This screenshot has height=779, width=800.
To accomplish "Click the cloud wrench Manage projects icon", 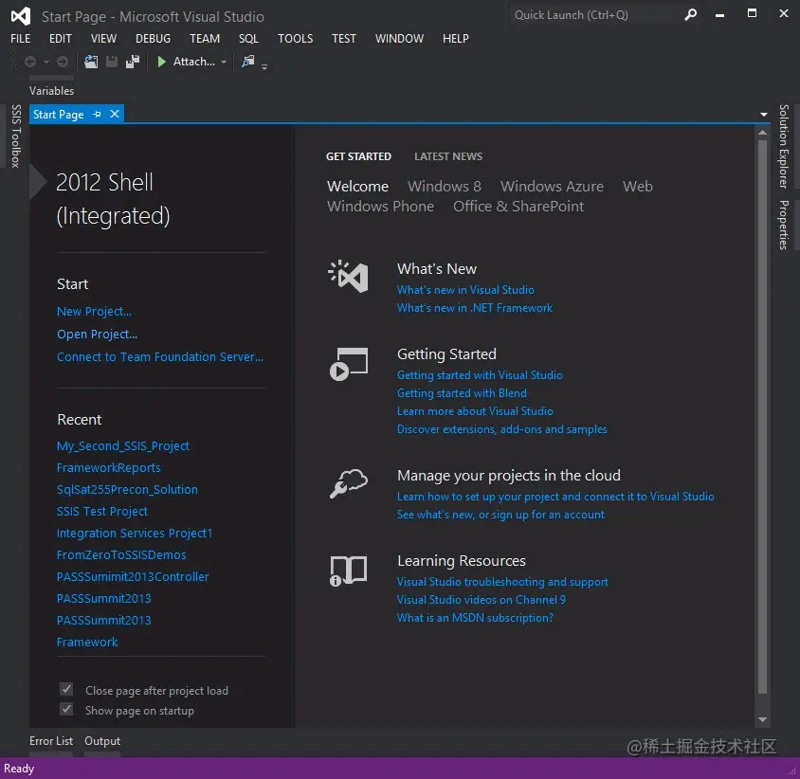I will click(349, 482).
